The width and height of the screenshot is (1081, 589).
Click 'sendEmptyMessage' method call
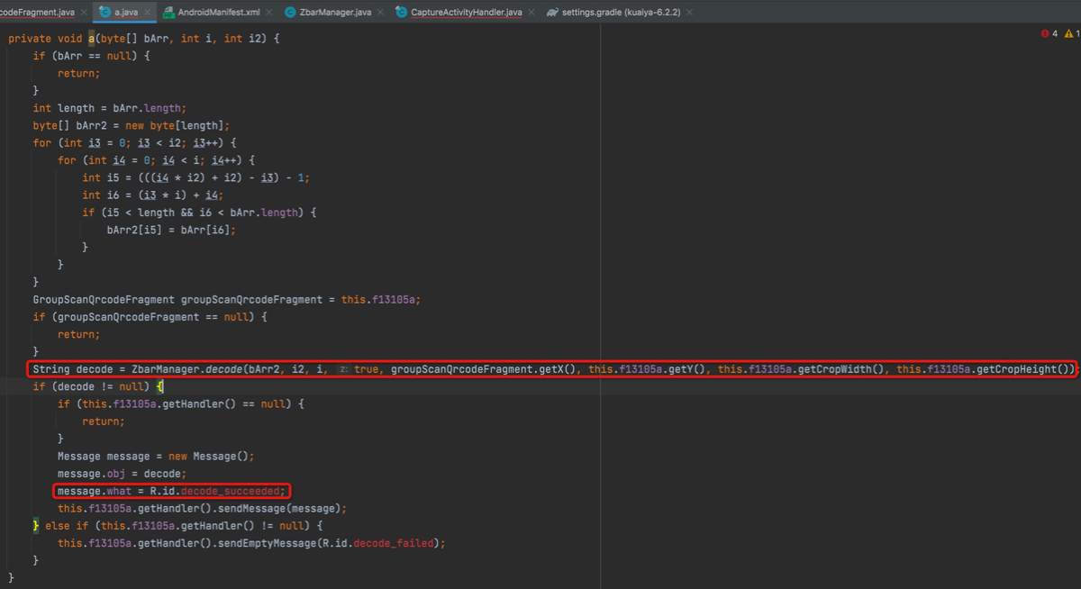267,543
